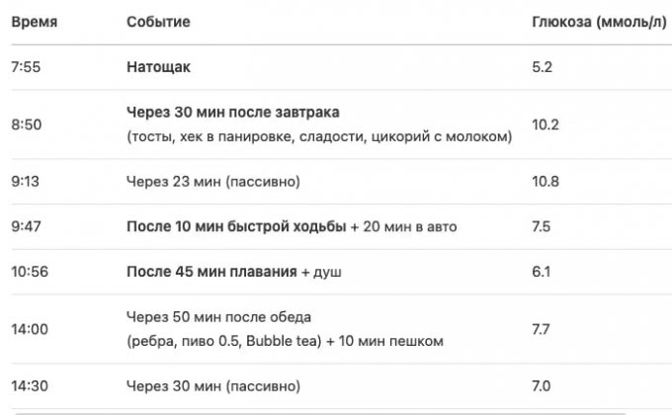
Task: Select the 8:50 time cell
Action: tap(27, 124)
